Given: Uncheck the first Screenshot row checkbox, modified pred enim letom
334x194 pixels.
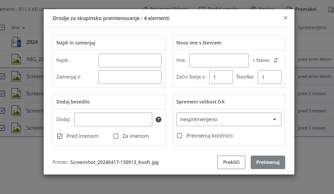Looking at the screenshot, I should click(2, 76).
